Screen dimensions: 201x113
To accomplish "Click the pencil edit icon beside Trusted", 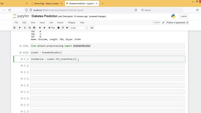I will 163,23.
